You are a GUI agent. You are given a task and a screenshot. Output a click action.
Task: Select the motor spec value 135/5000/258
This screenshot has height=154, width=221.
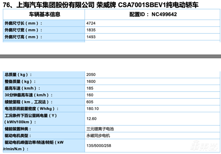pyautogui.click(x=97, y=145)
